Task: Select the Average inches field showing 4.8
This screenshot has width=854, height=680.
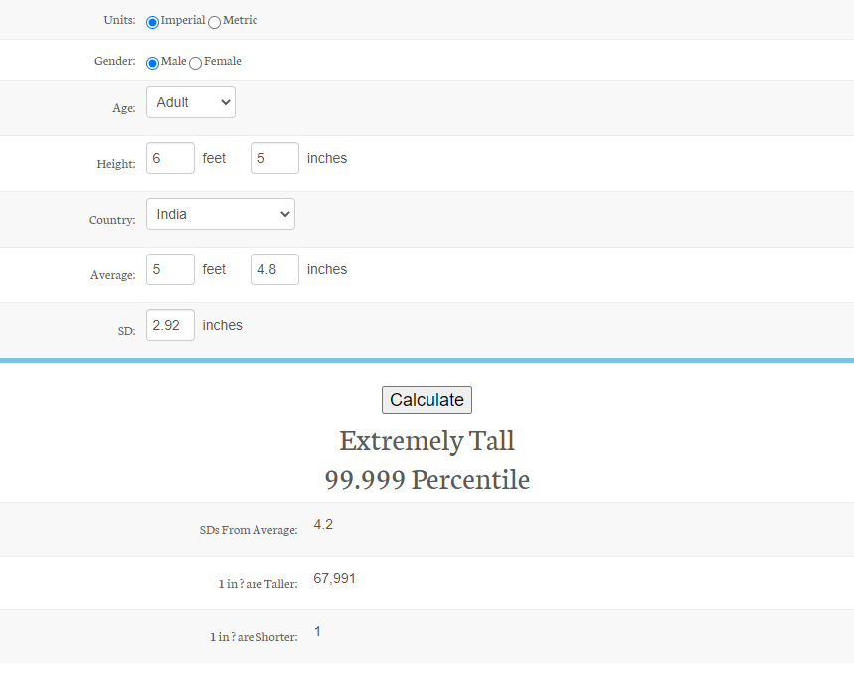Action: [274, 269]
